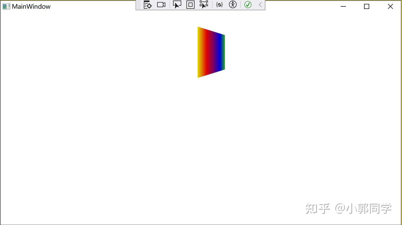Viewport: 402px width, 225px height.
Task: Click the rainbow gradient rectangle
Action: click(x=211, y=52)
